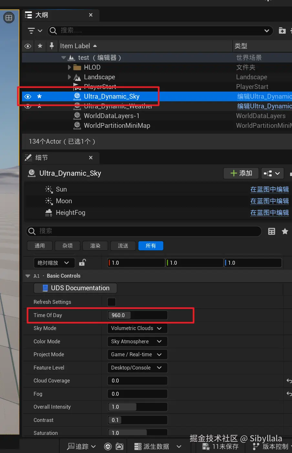Close the 细节 details tab
The width and height of the screenshot is (292, 453).
[x=91, y=158]
